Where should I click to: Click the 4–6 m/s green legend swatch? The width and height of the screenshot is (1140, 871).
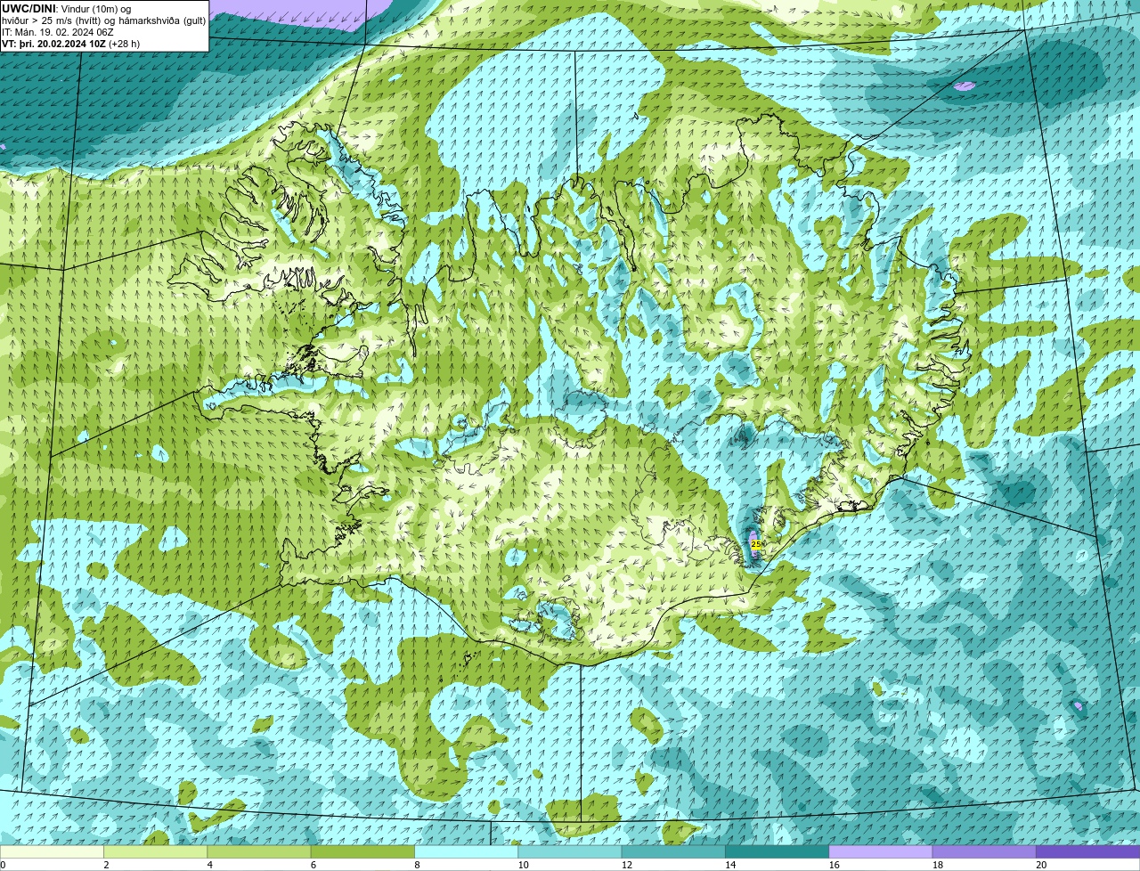tap(259, 851)
